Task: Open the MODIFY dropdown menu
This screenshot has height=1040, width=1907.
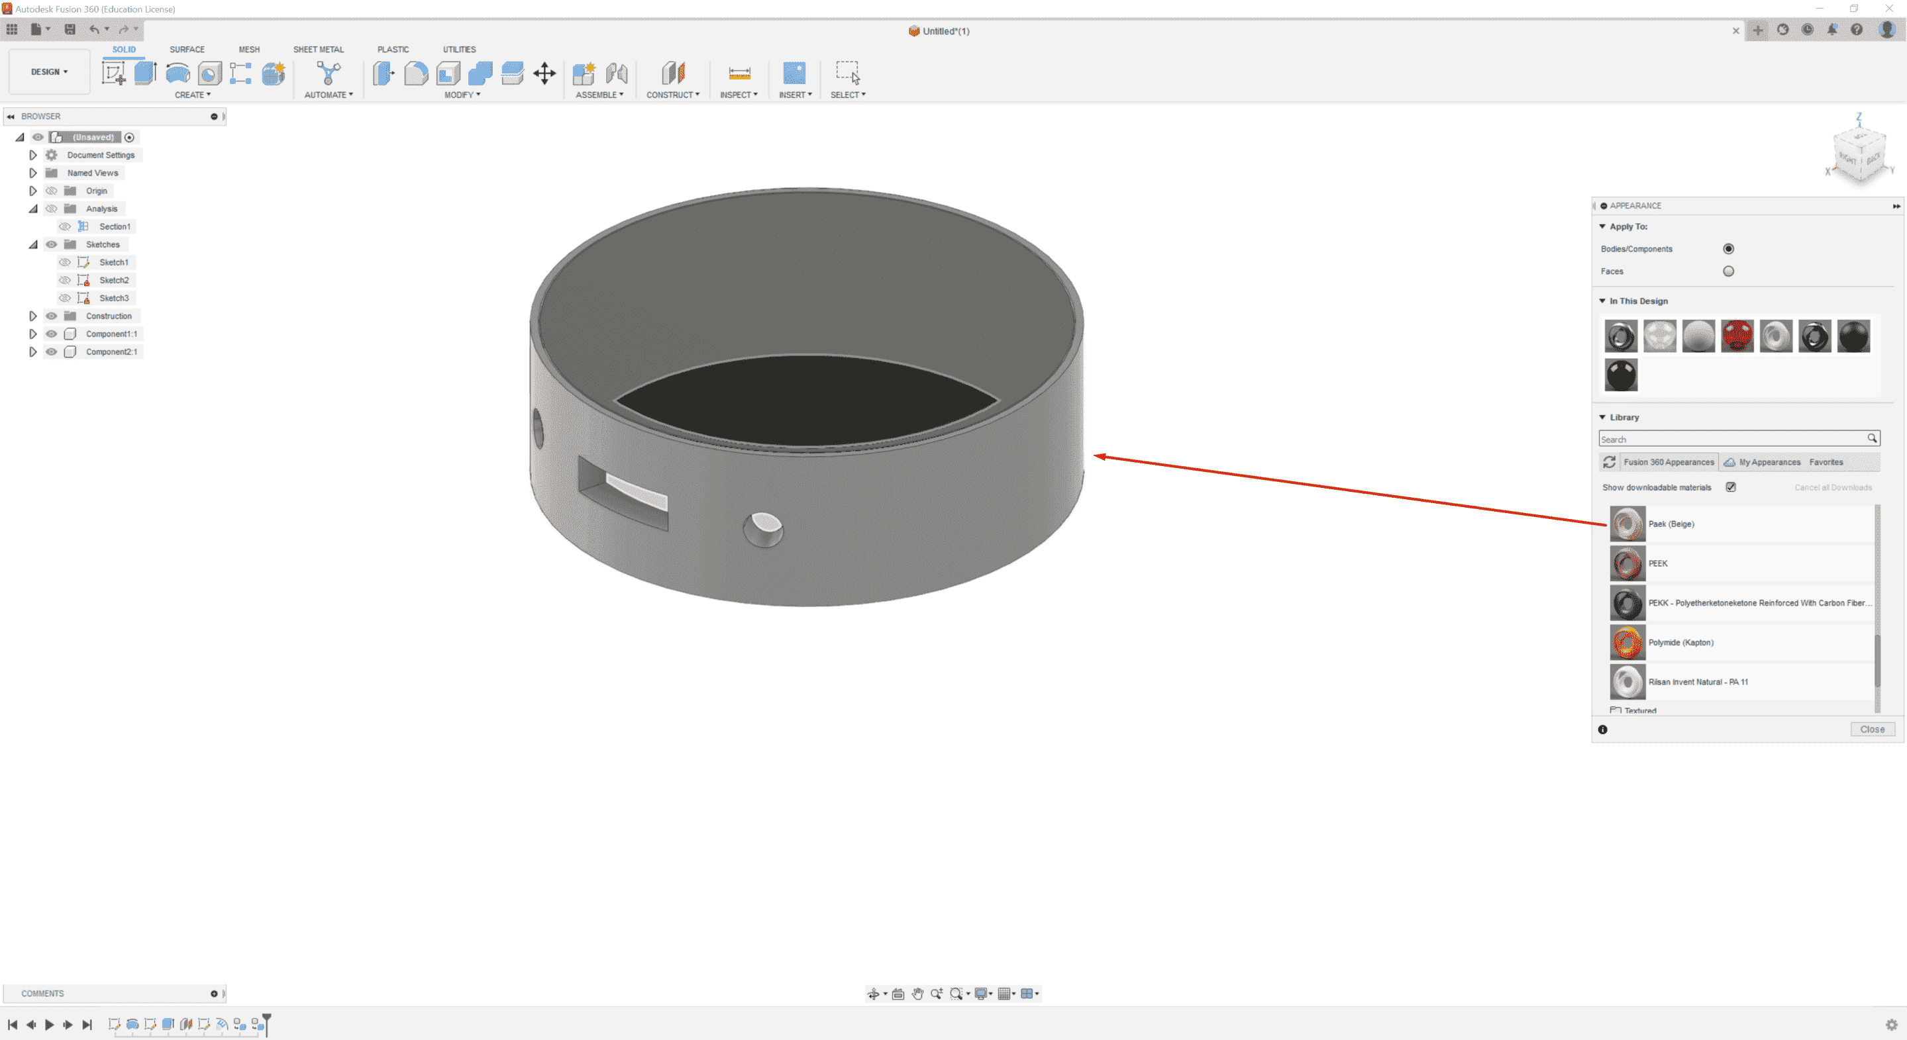Action: (462, 95)
